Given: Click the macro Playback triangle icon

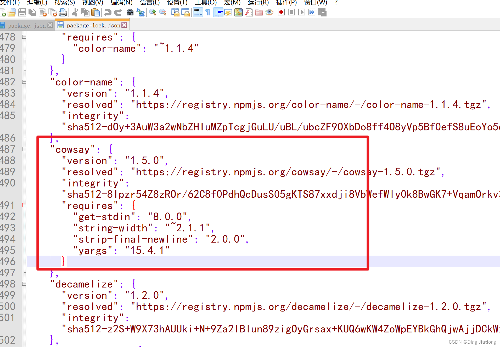Looking at the screenshot, I should 302,12.
